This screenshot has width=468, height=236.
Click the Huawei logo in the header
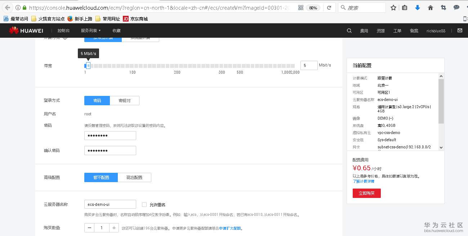tap(26, 31)
